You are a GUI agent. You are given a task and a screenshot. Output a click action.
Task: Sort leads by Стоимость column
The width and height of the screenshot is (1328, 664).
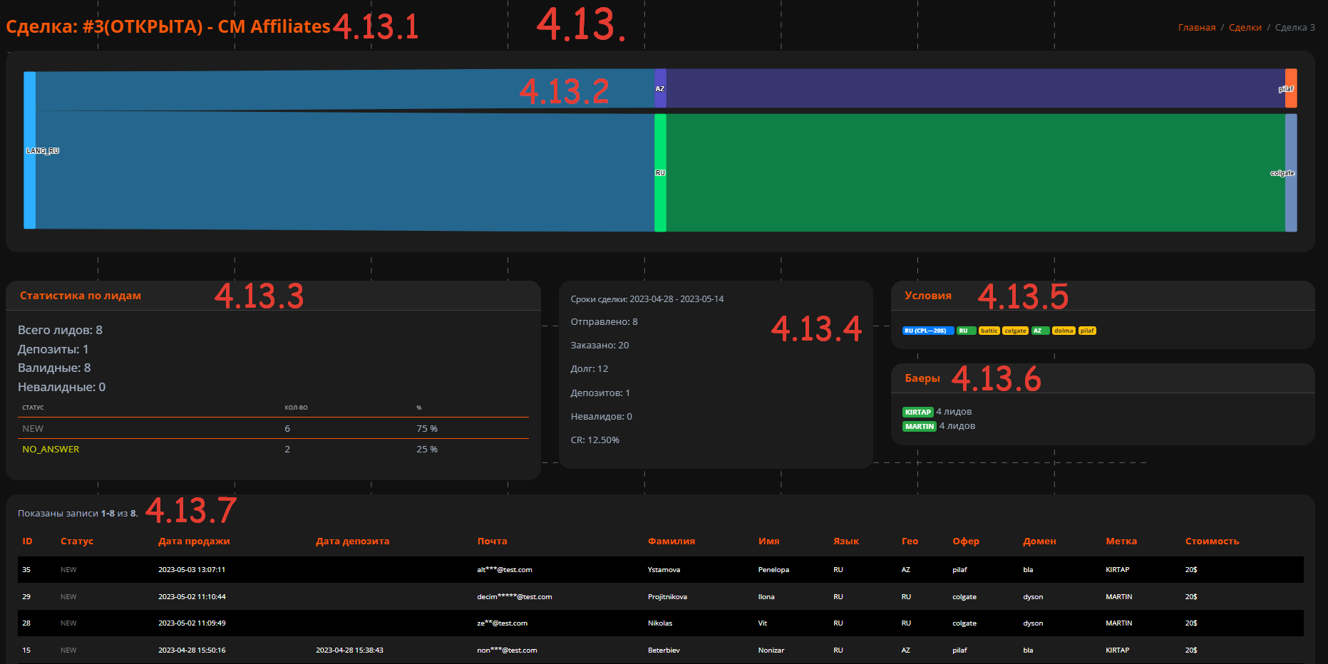pyautogui.click(x=1212, y=541)
